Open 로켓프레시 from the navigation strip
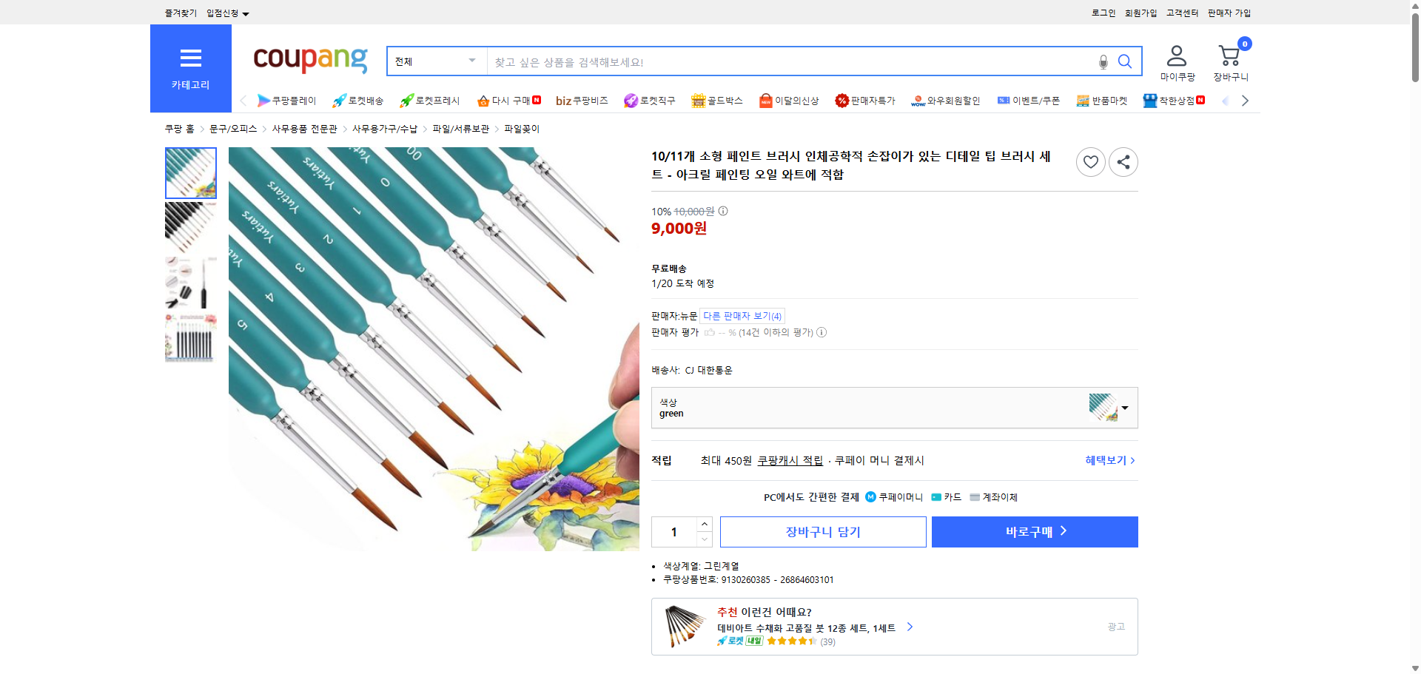Screen dimensions: 1421x674 pos(428,101)
